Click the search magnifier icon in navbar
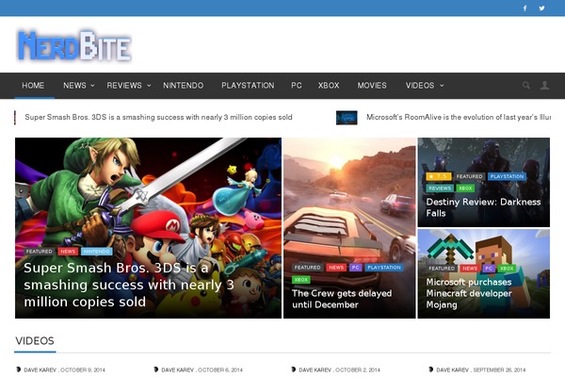The height and width of the screenshot is (377, 565). click(526, 86)
